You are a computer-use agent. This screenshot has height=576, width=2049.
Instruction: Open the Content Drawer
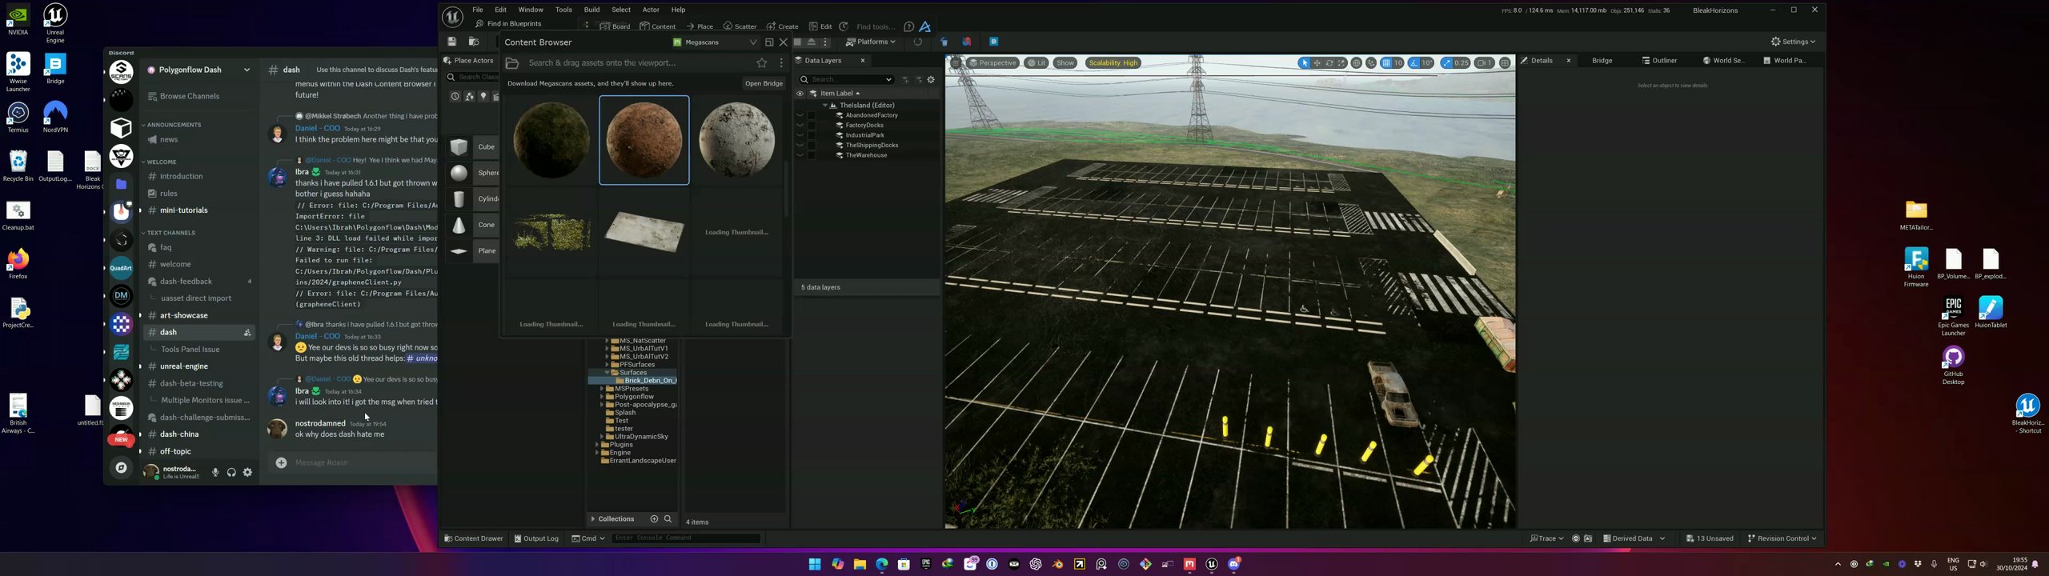(474, 538)
